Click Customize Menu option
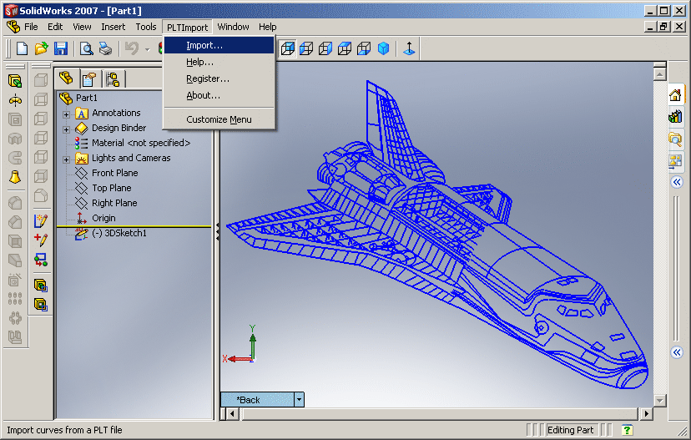This screenshot has height=440, width=691. point(219,119)
